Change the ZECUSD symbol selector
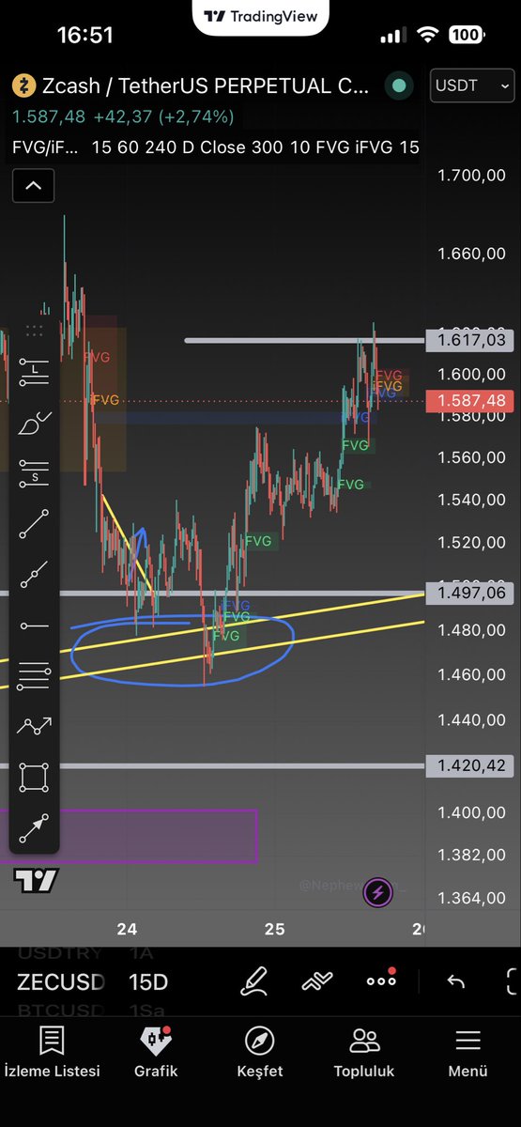 point(61,982)
